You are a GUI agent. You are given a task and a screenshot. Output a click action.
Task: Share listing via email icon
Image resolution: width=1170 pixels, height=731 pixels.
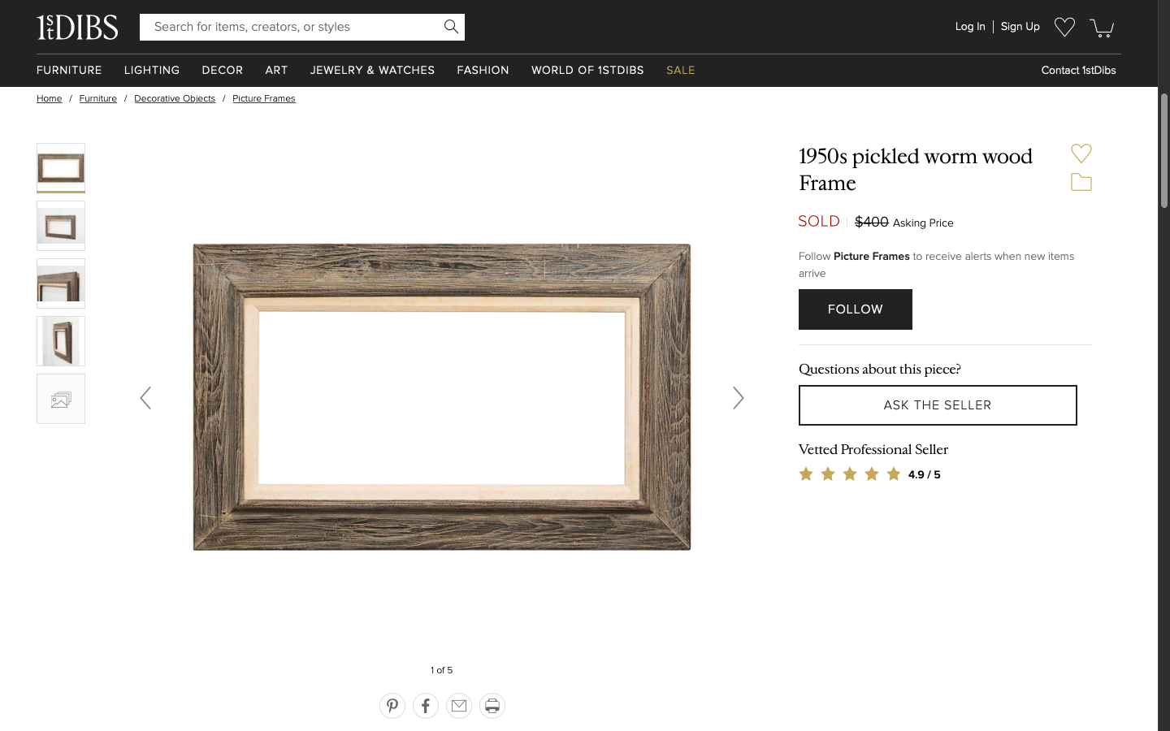coord(459,706)
